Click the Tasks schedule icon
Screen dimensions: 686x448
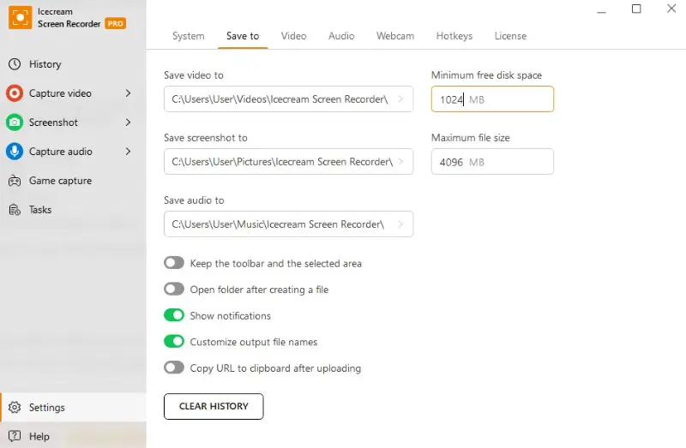[x=15, y=210]
